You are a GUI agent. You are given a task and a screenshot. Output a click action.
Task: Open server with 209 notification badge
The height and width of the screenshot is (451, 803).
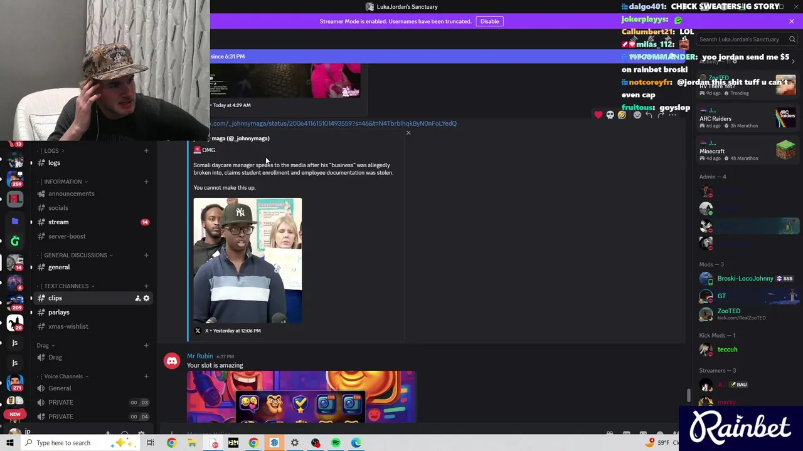coord(15,302)
